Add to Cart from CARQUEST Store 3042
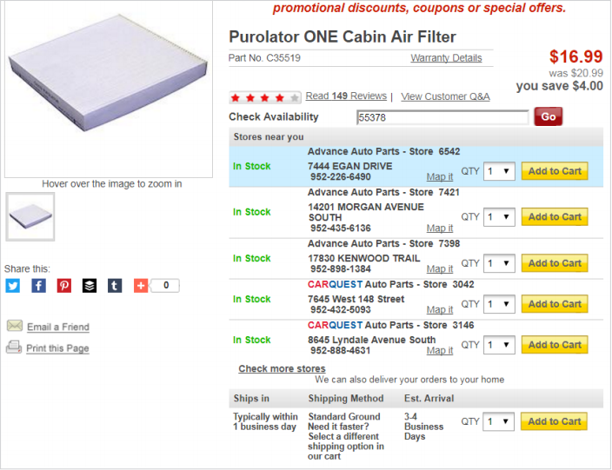Viewport: 612px width, 470px height. 555,304
